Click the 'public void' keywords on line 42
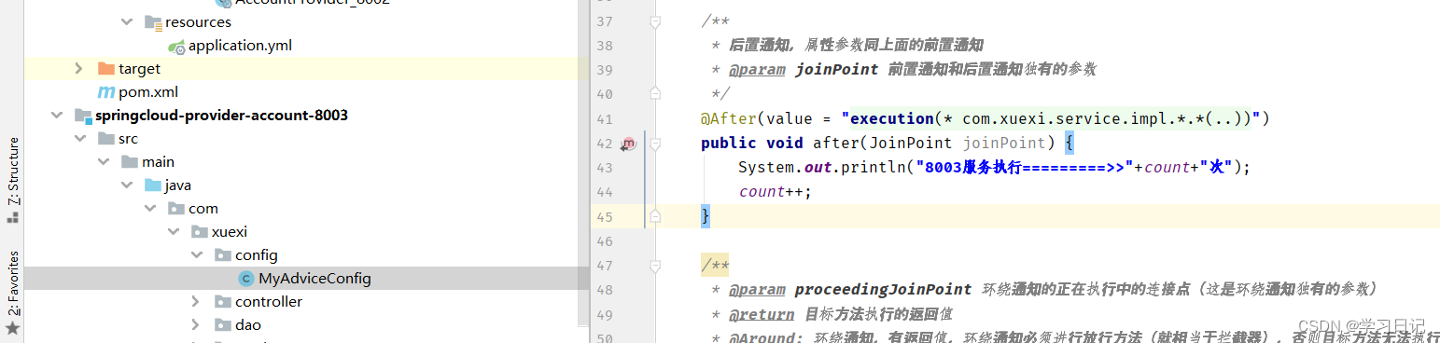Screen dimensions: 1440x343 (752, 143)
